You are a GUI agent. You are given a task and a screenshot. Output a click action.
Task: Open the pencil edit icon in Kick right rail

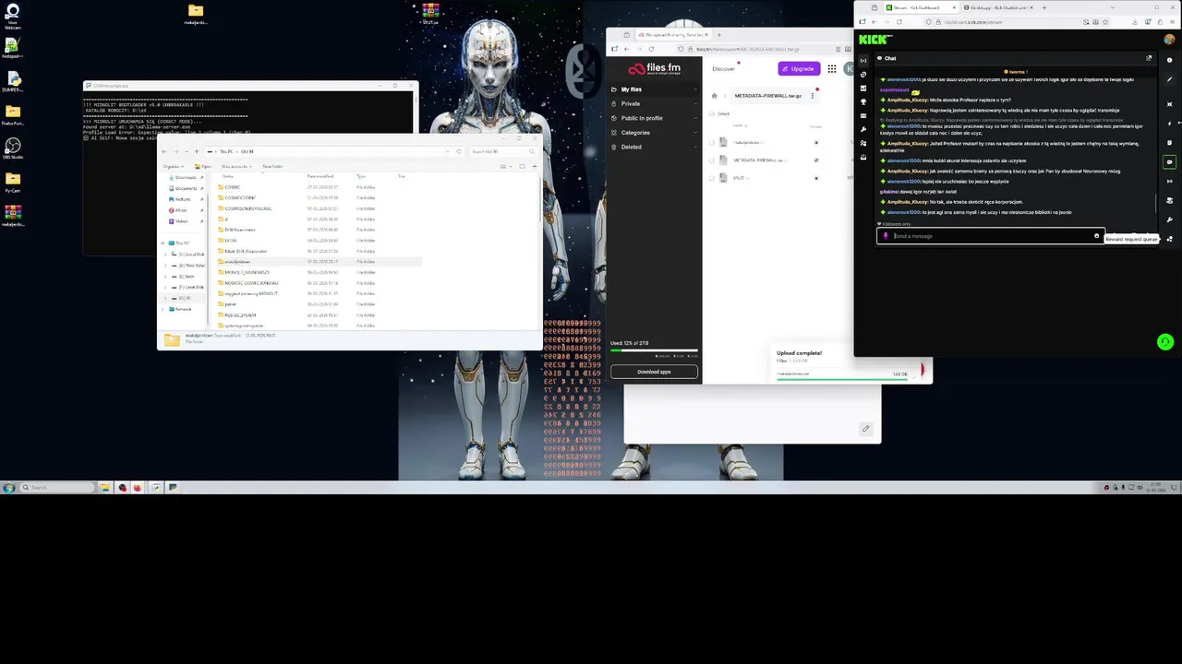(1169, 79)
